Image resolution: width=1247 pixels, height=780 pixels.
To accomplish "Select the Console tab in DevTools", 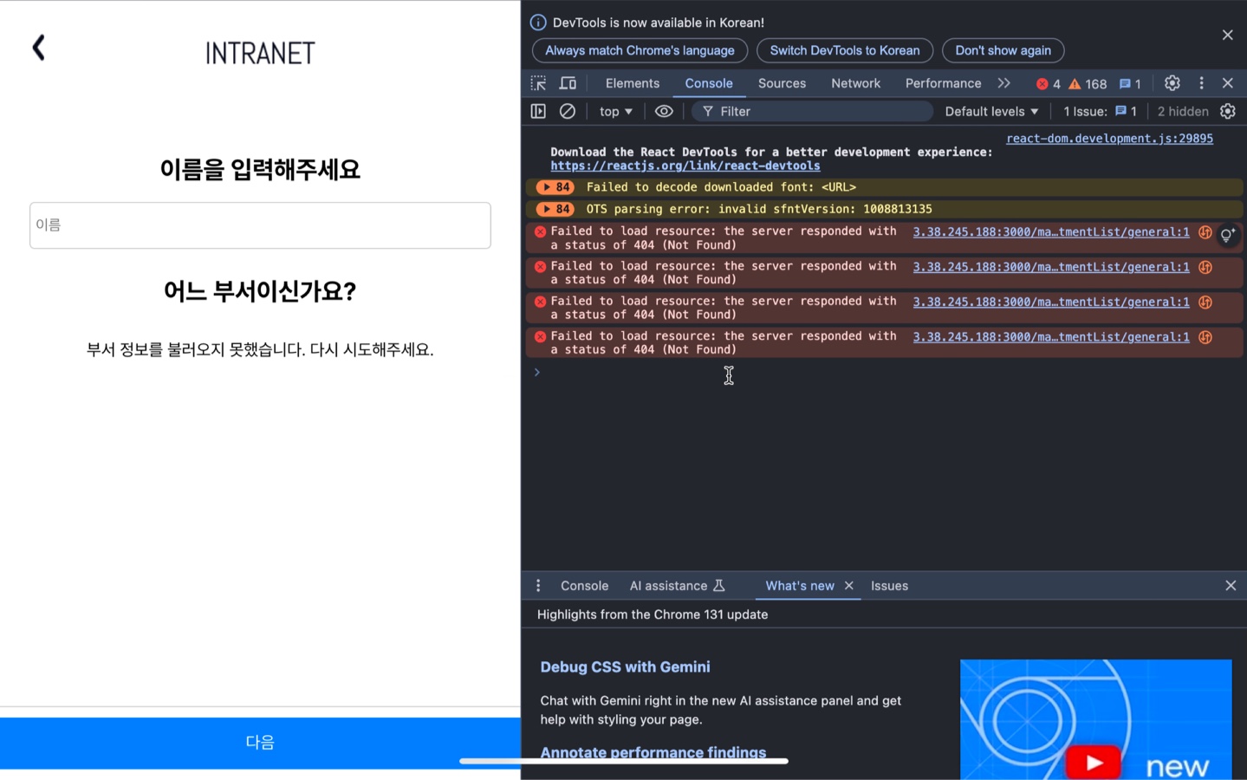I will [x=709, y=83].
